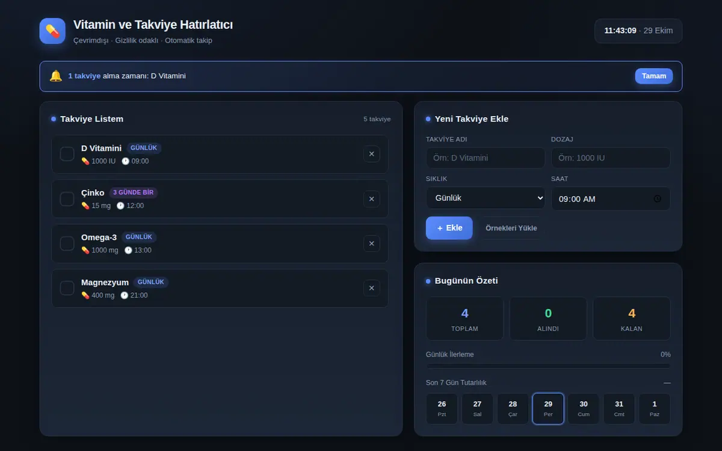The width and height of the screenshot is (722, 451).
Task: Mark D Vitamini as taken
Action: tap(67, 154)
